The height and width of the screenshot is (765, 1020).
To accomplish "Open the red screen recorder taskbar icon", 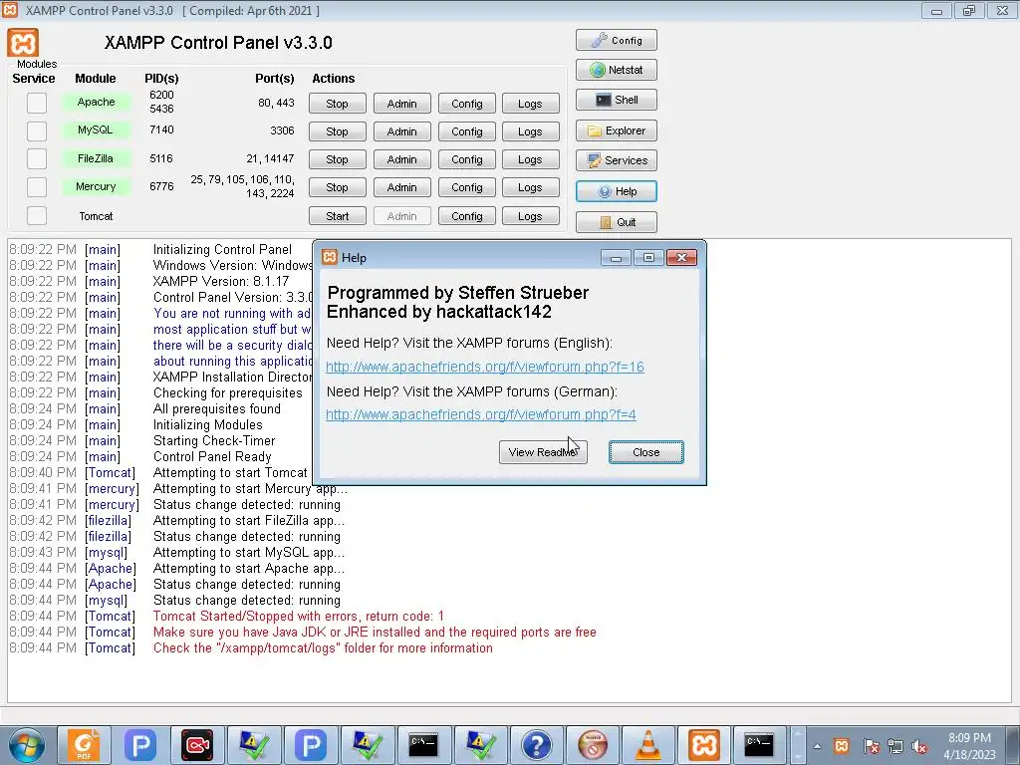I will (x=197, y=745).
